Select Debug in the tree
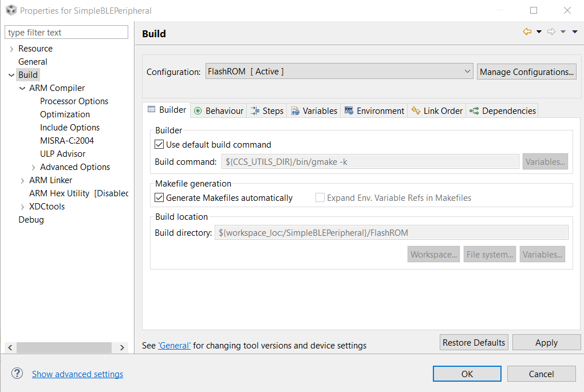The image size is (584, 392). pyautogui.click(x=31, y=220)
